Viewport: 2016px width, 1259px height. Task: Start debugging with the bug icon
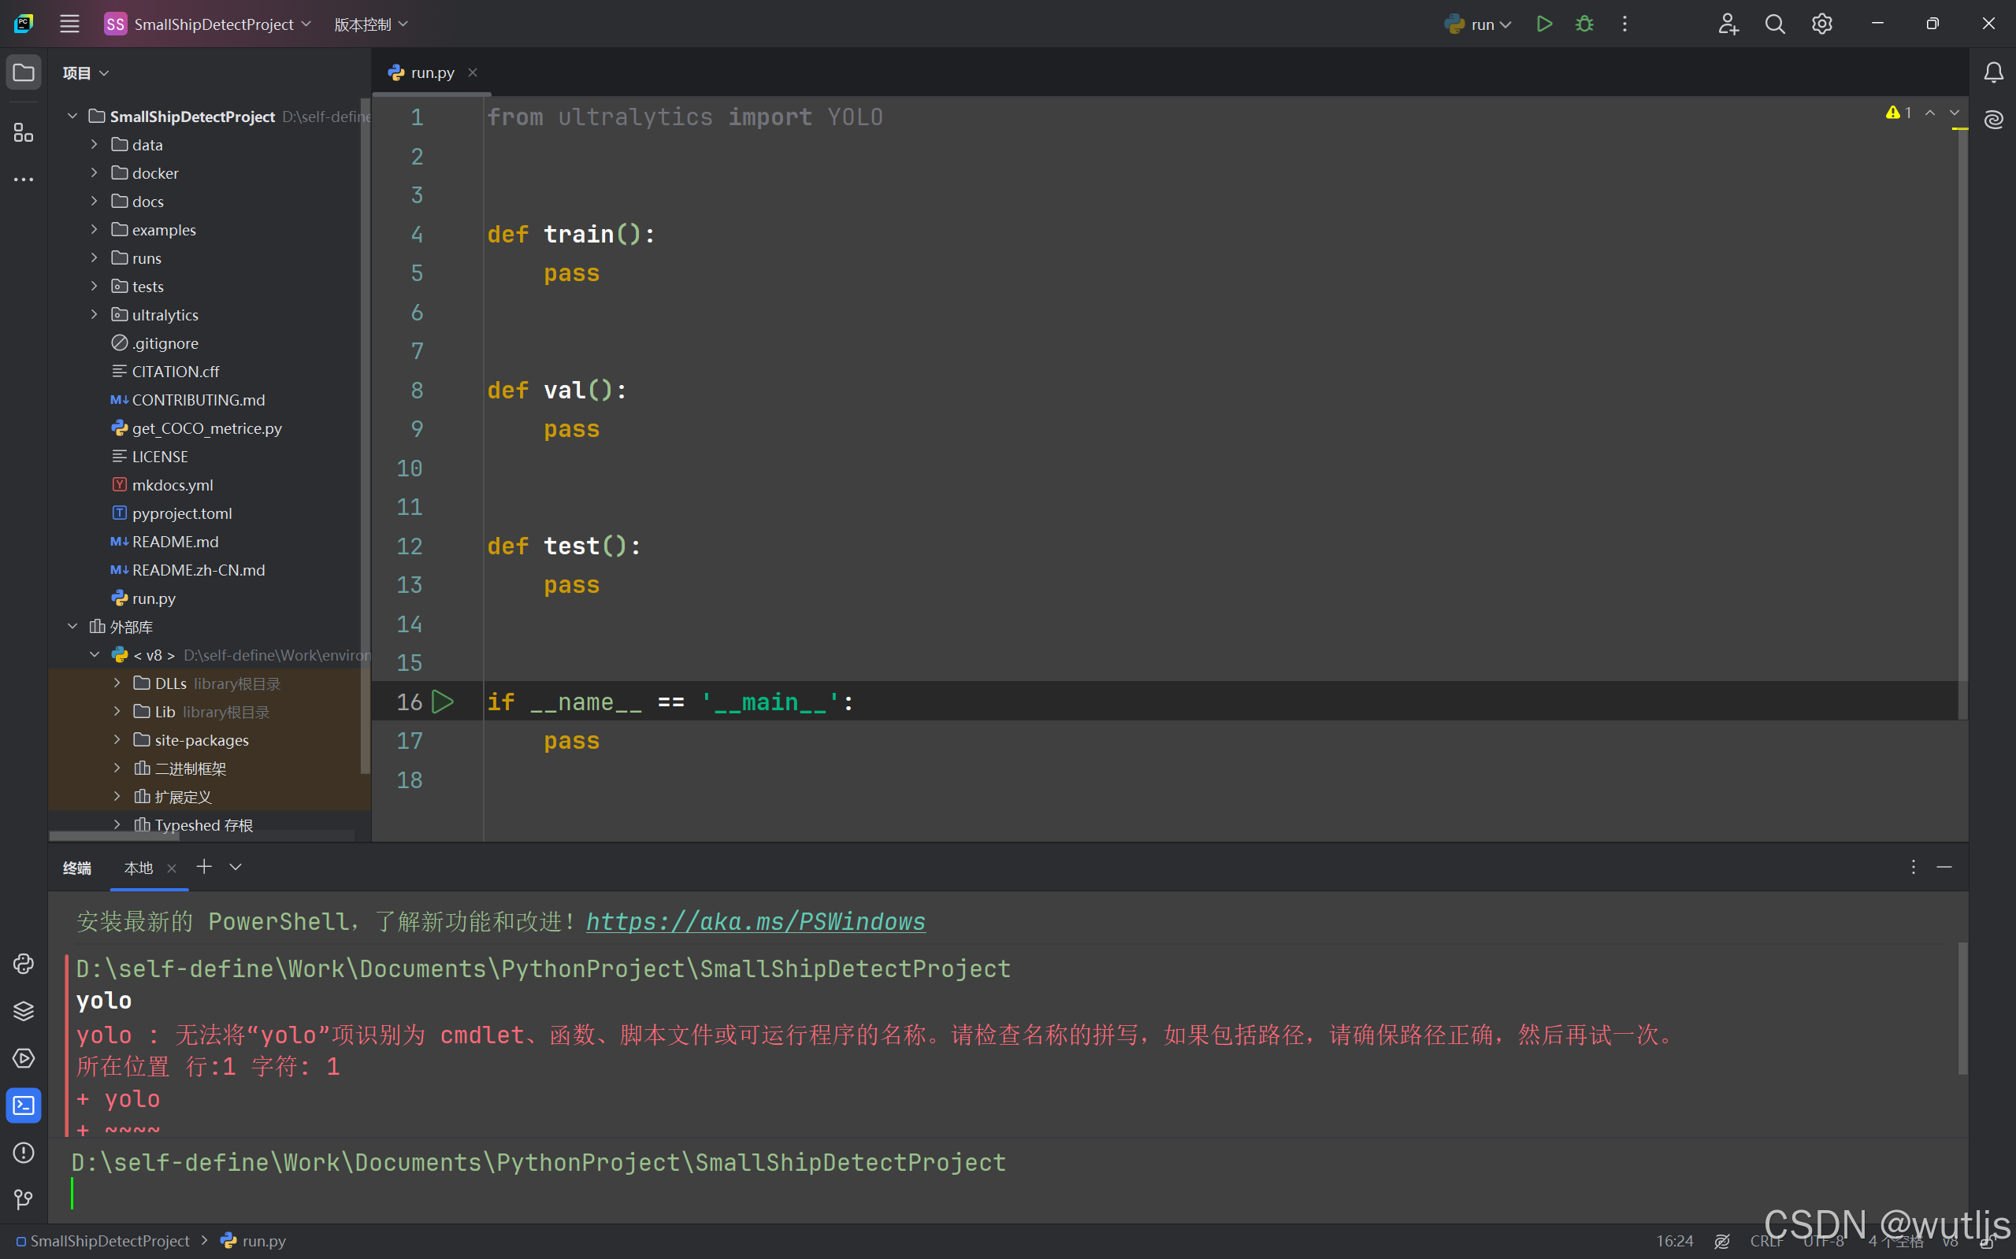[1583, 24]
